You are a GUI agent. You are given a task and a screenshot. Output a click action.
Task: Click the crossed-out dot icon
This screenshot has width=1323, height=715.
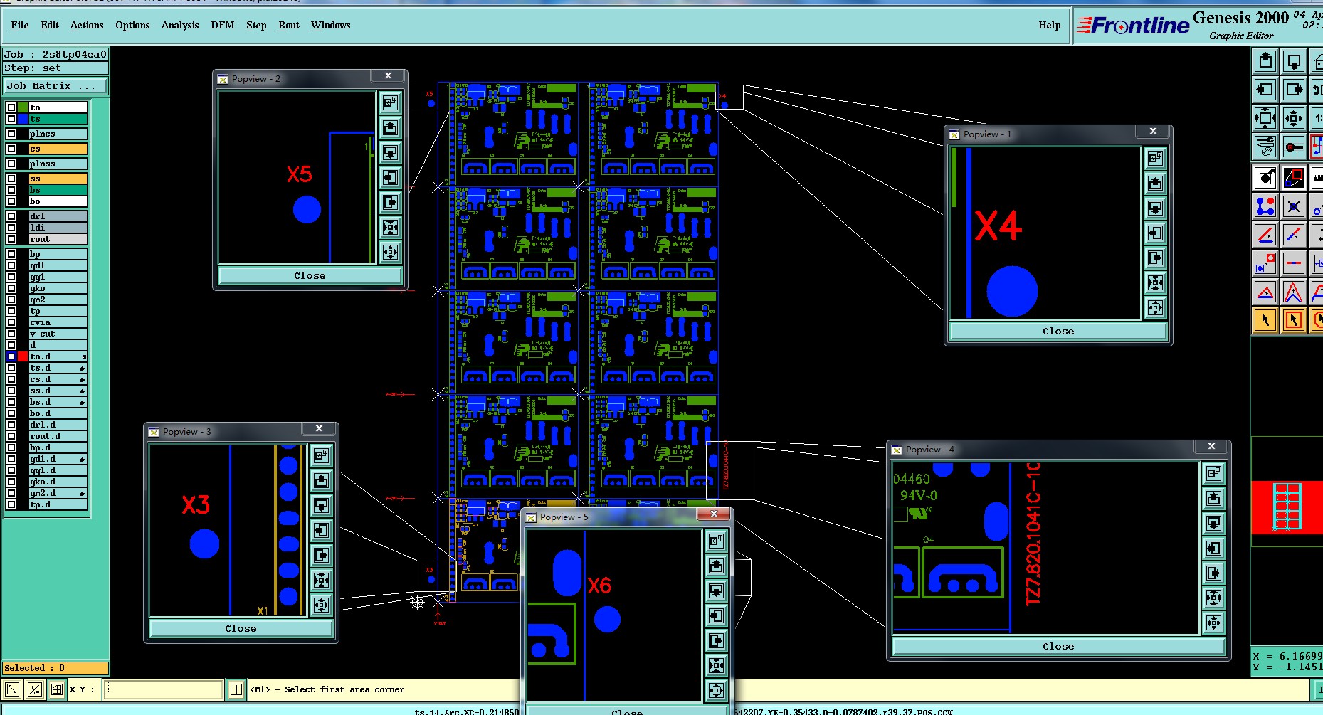tap(1294, 206)
